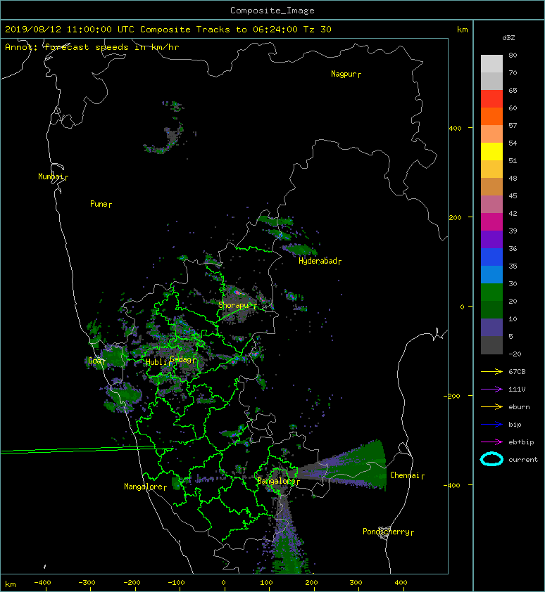Select the light gray top dBZ swatch

(491, 63)
